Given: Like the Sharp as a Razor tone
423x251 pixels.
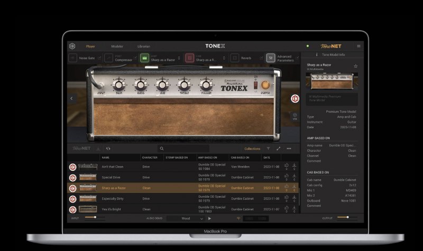Looking at the screenshot, I should [x=287, y=187].
